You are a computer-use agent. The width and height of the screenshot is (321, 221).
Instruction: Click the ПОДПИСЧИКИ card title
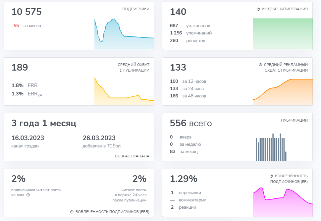[x=136, y=9]
